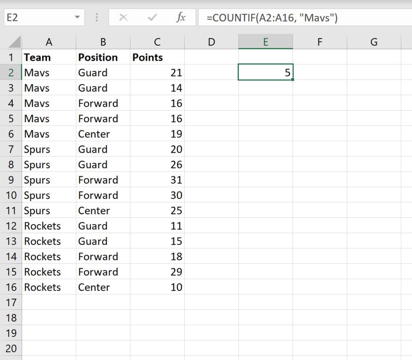This screenshot has height=360, width=412.
Task: Select the Team header cell A1
Action: point(49,57)
